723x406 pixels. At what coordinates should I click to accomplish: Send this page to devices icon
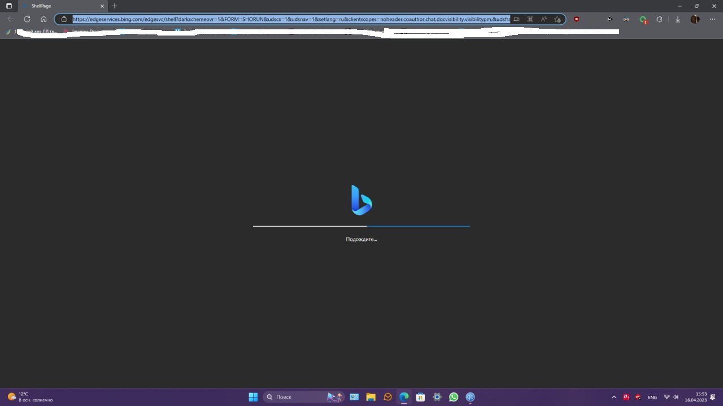(x=516, y=19)
